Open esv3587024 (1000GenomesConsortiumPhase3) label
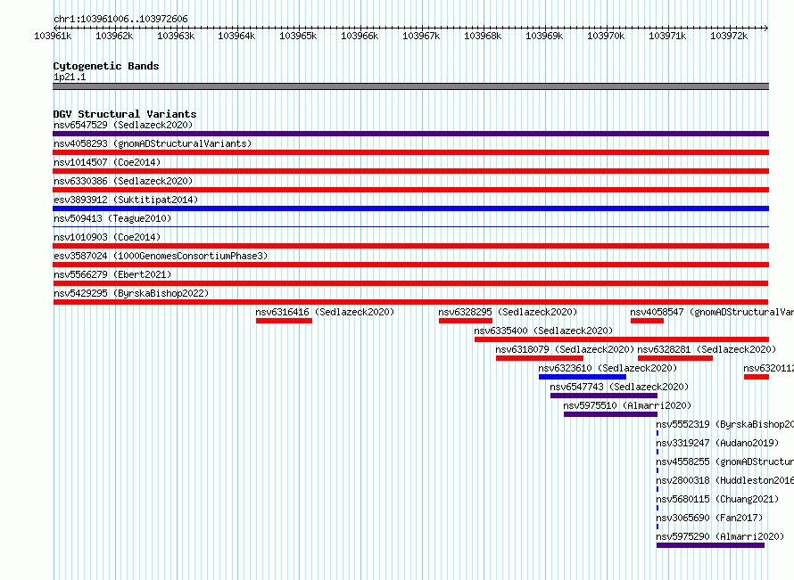The width and height of the screenshot is (794, 580). tap(161, 256)
